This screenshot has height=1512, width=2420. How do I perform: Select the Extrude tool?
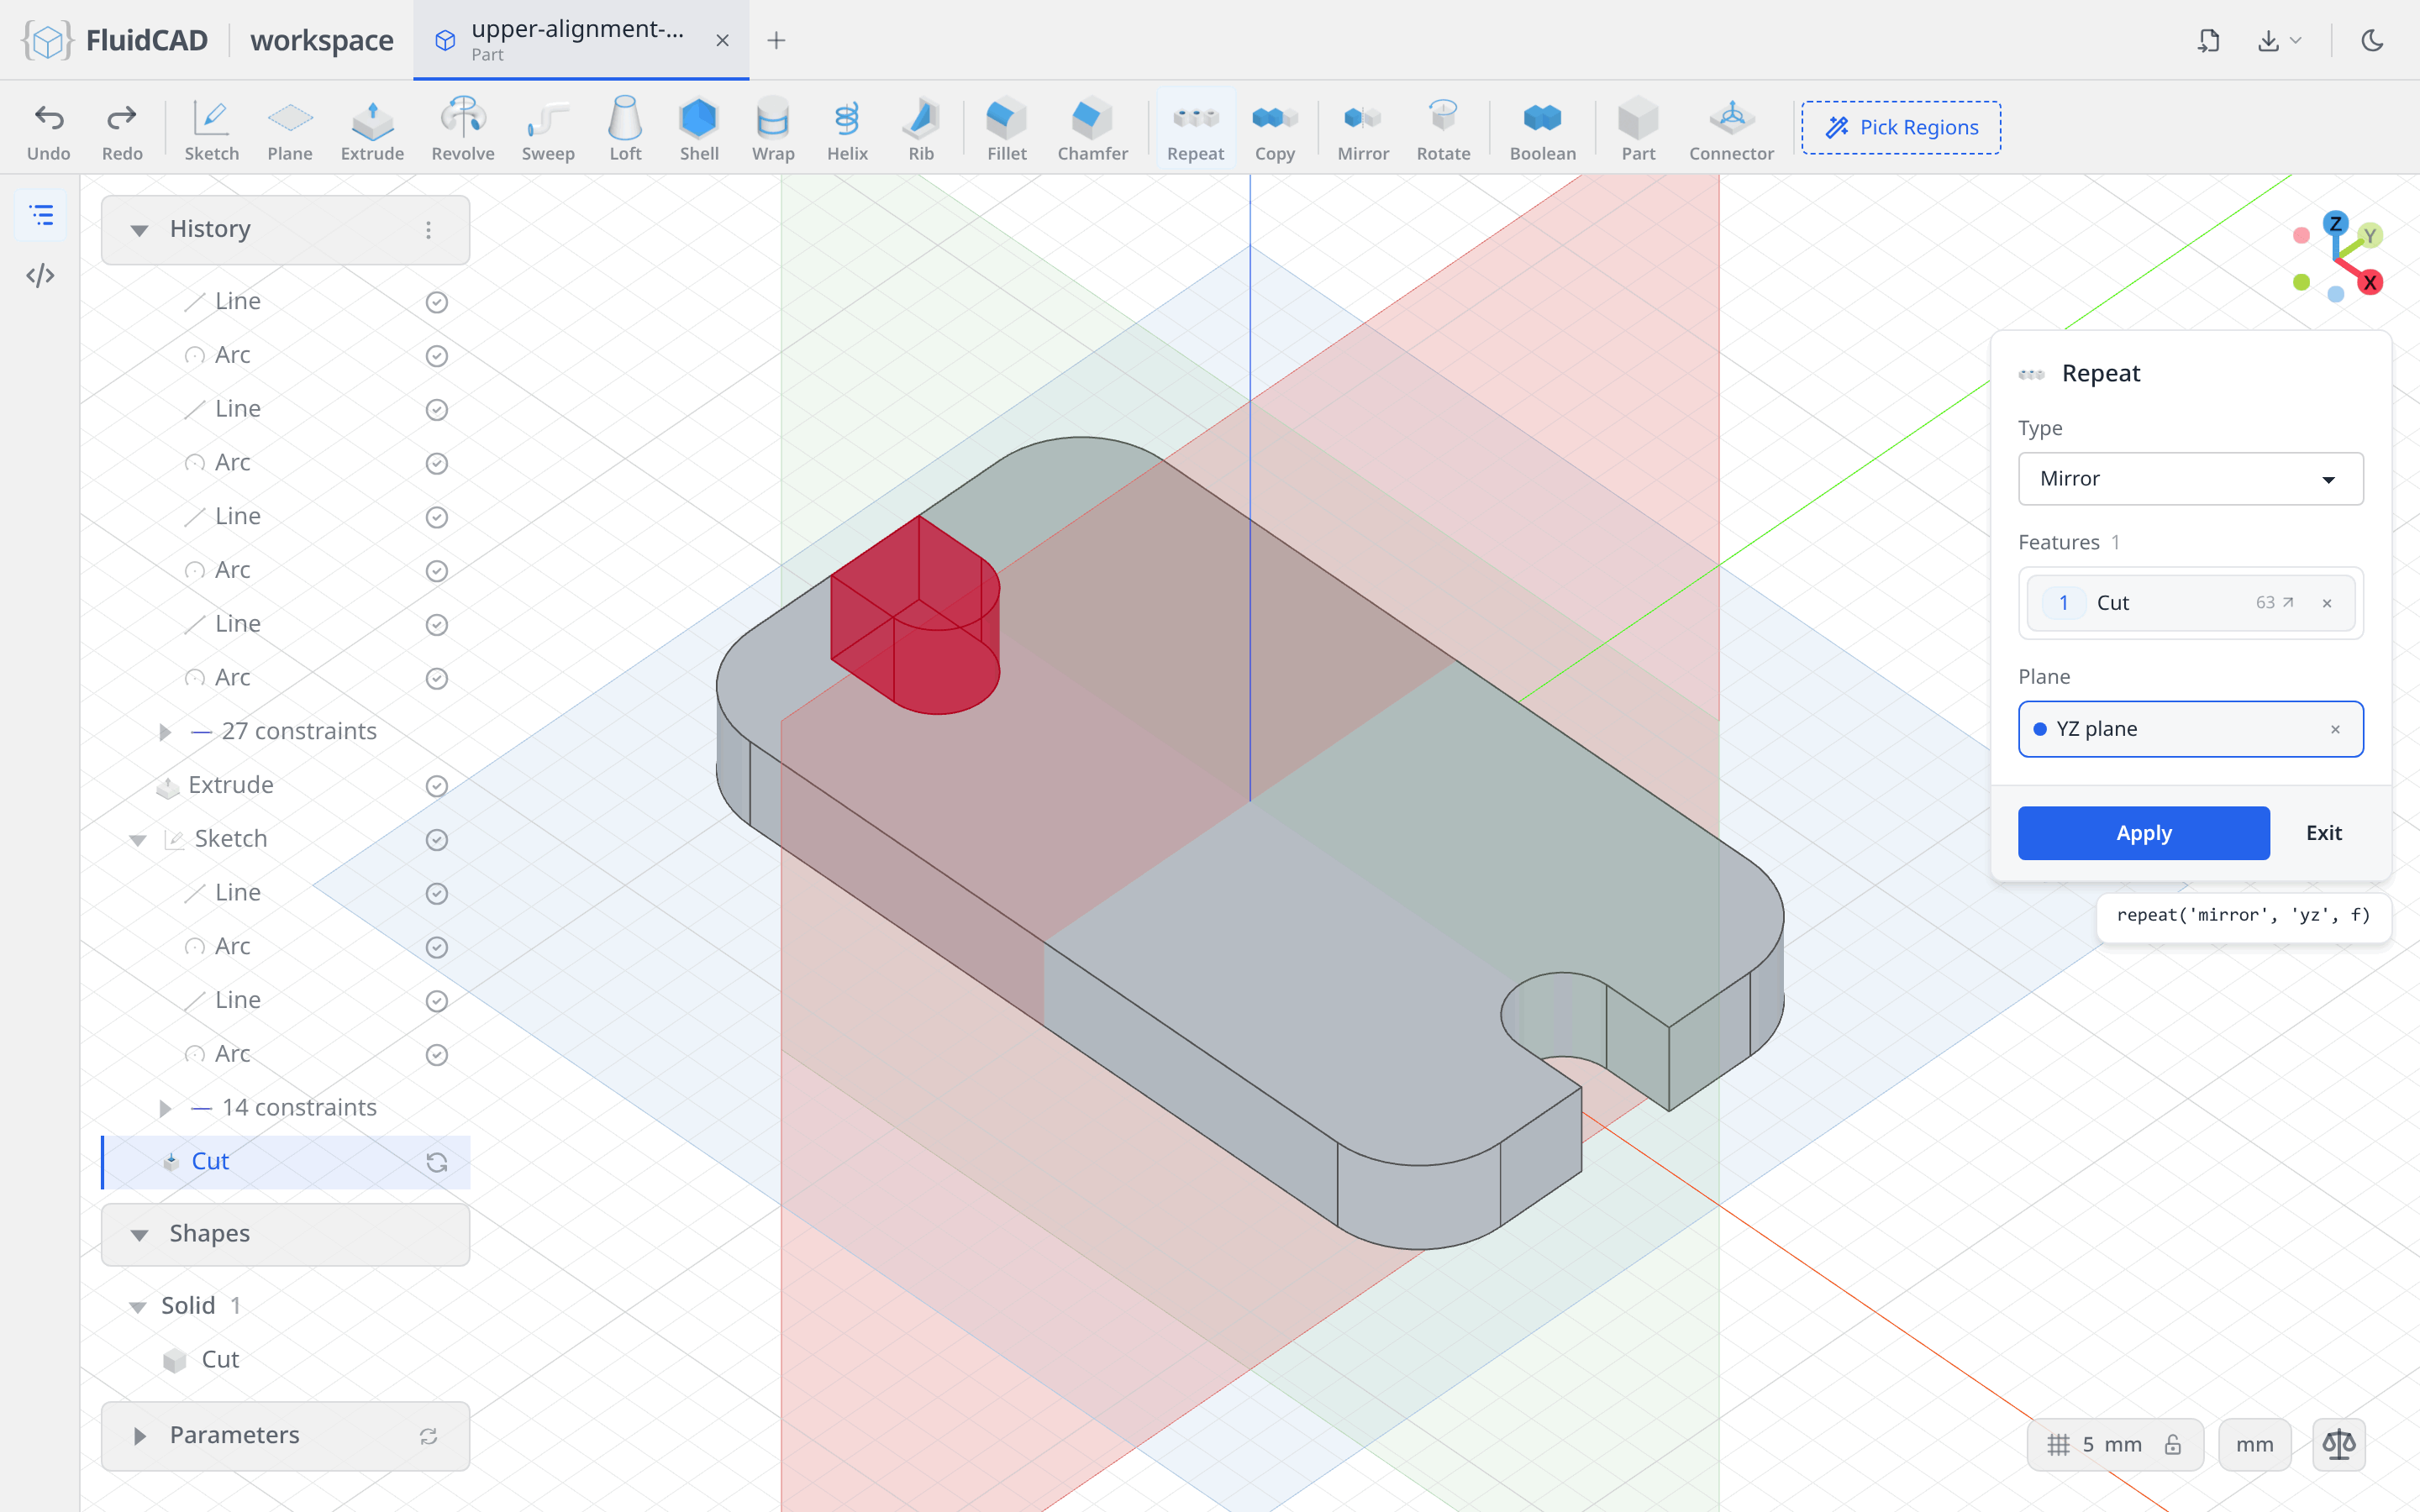[372, 128]
